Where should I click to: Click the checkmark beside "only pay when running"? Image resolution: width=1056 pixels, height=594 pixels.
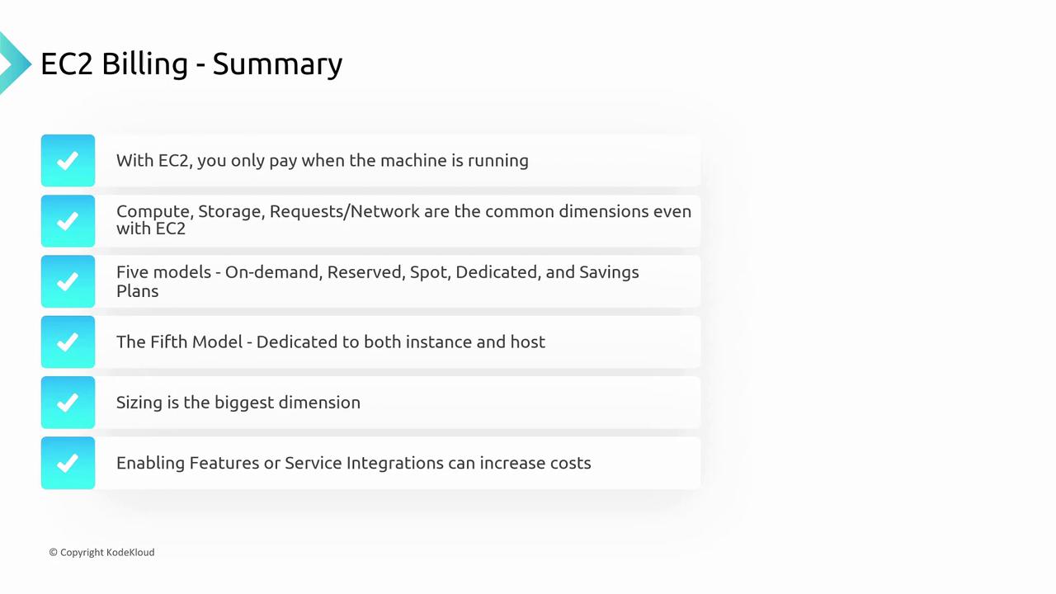(68, 160)
